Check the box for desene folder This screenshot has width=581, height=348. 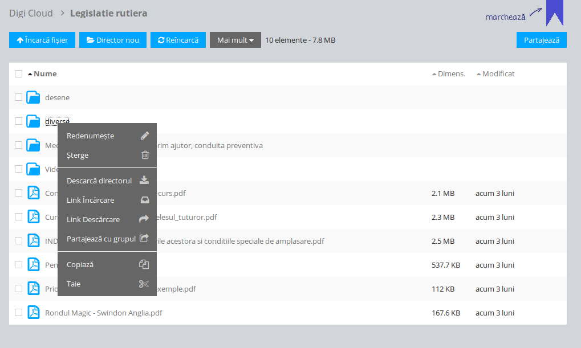tap(19, 97)
